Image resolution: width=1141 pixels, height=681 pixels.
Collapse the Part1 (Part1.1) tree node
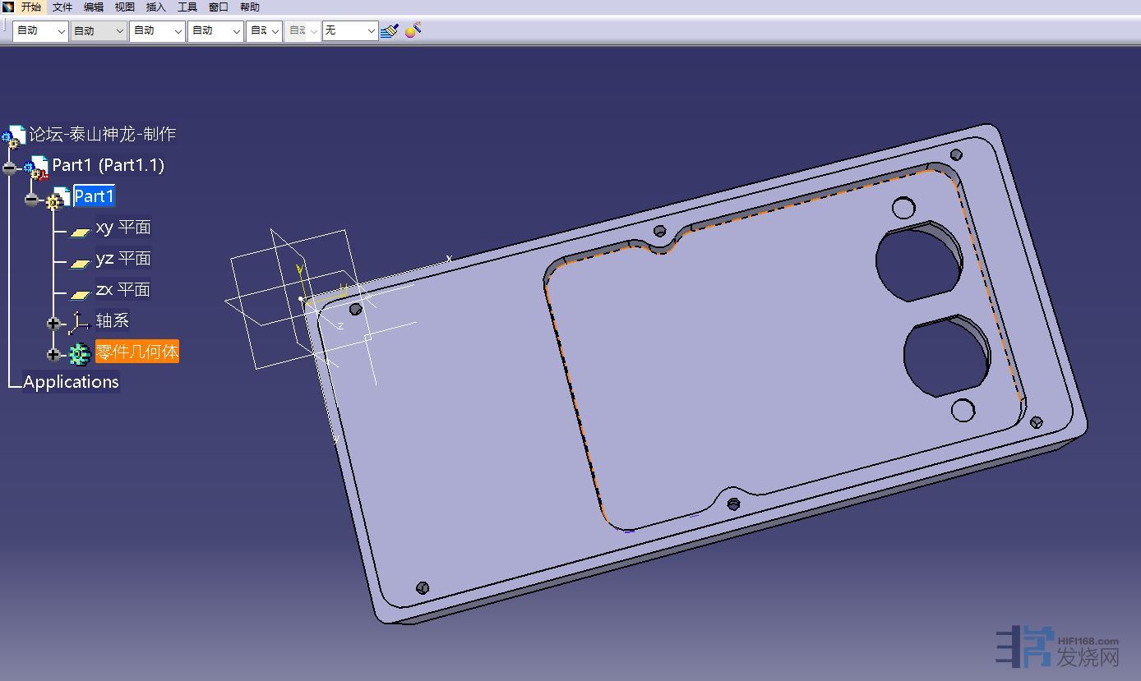tap(9, 168)
